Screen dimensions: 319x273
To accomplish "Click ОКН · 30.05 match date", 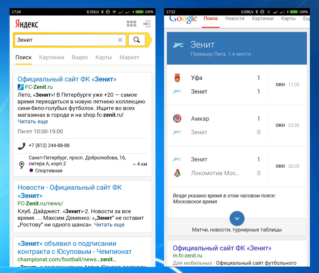I will [x=287, y=166].
